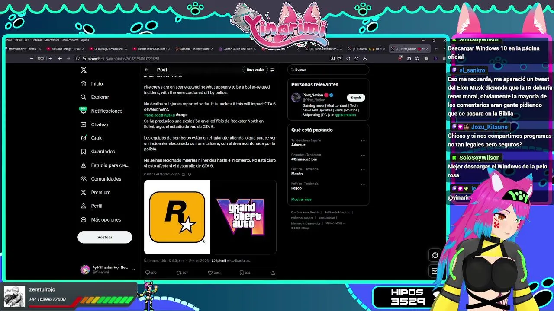Bookmark the page with the star icon
The width and height of the screenshot is (554, 311).
[339, 59]
